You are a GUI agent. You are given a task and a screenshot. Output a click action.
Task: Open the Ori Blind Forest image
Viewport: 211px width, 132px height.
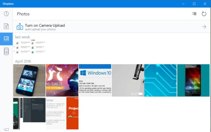point(62,81)
